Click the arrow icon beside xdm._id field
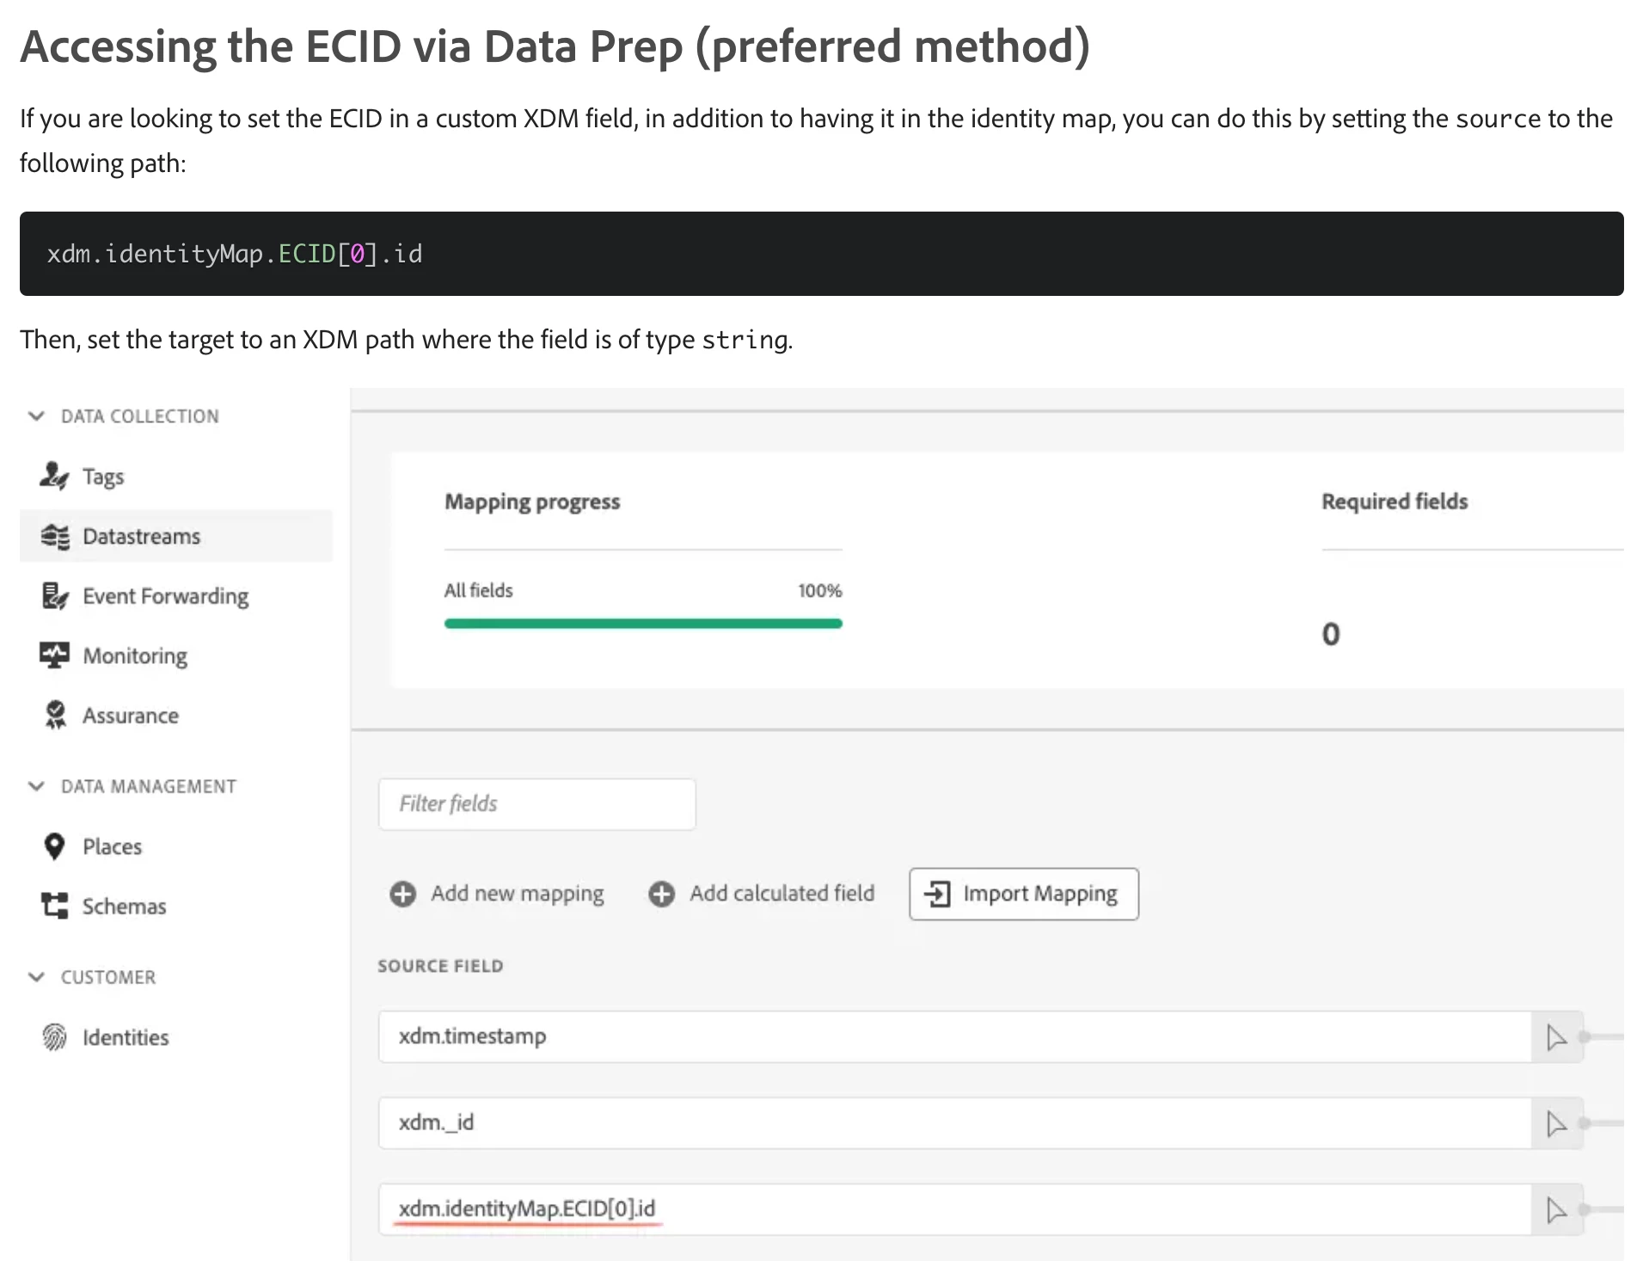 pyautogui.click(x=1556, y=1123)
